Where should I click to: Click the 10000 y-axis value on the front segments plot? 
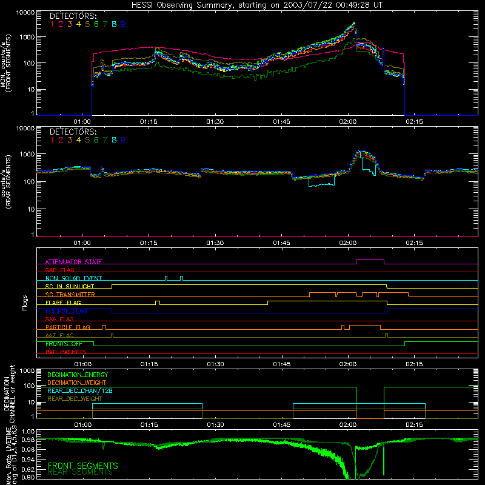[x=25, y=12]
